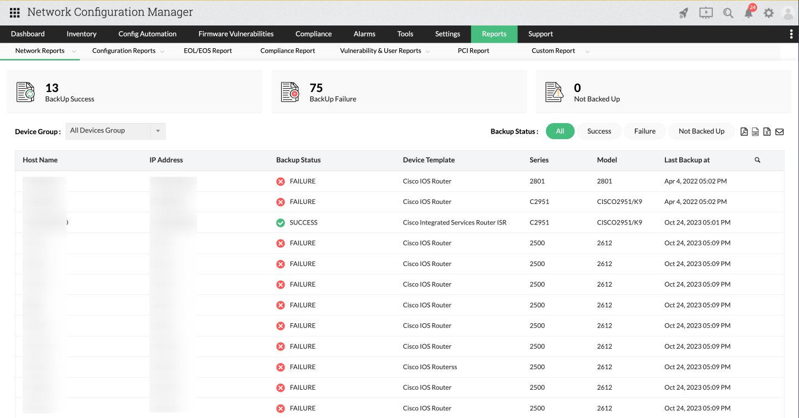Open the gear settings icon in header

(x=769, y=13)
